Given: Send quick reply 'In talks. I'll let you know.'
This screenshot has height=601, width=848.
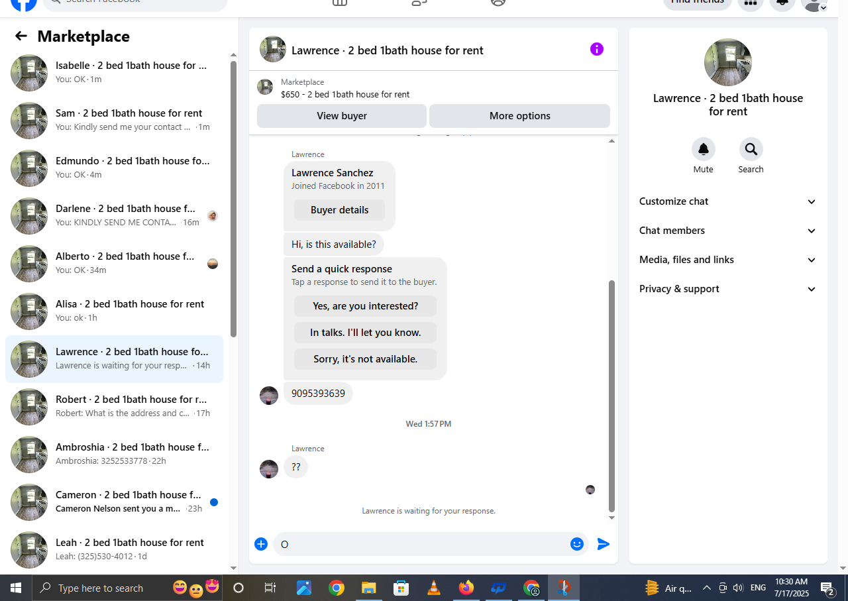Looking at the screenshot, I should 366,333.
